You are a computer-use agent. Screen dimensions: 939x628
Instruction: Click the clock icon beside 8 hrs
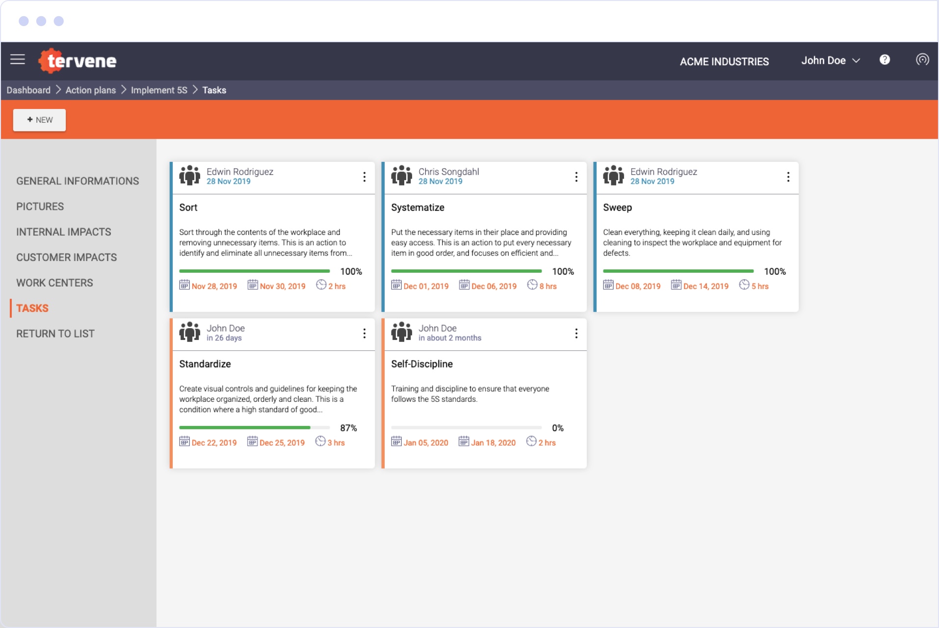(x=532, y=285)
